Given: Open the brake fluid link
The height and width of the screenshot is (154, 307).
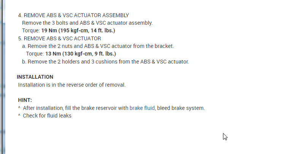Looking at the screenshot, I should click(x=142, y=108).
